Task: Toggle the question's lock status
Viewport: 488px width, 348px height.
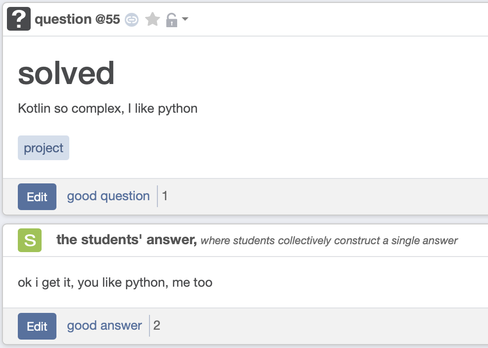Action: tap(171, 19)
